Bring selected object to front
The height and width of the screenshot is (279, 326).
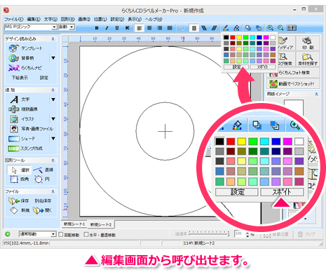point(248,28)
